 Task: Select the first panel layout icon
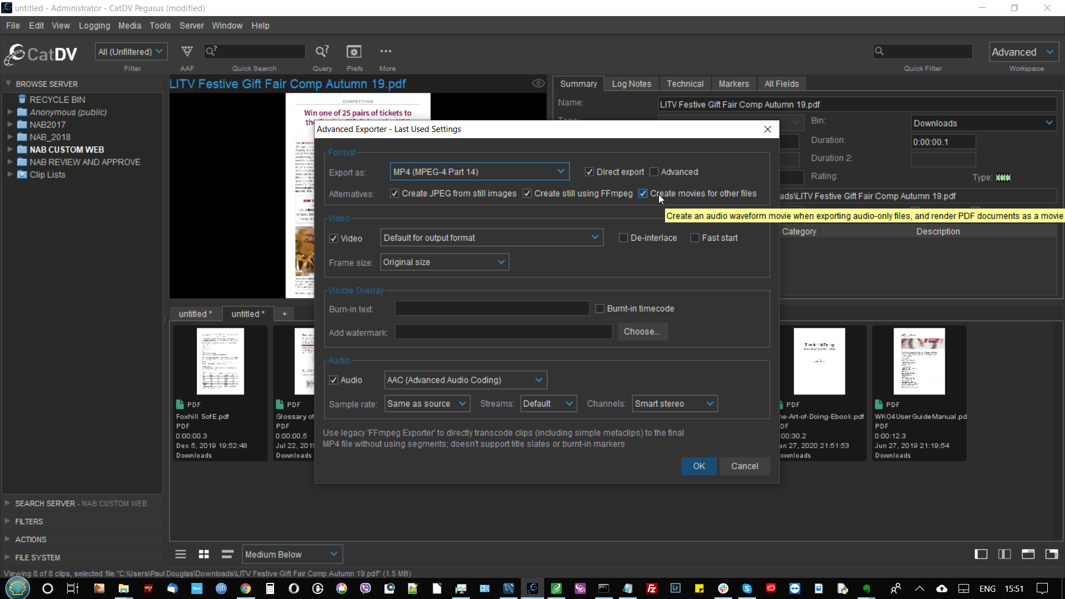pos(981,554)
